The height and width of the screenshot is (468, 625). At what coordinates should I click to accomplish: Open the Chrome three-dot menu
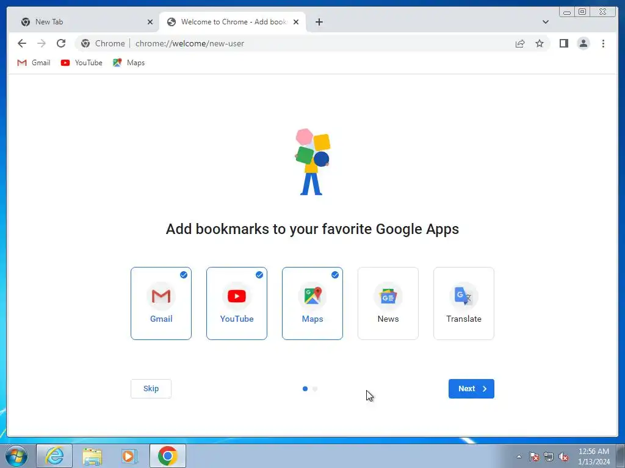click(603, 43)
